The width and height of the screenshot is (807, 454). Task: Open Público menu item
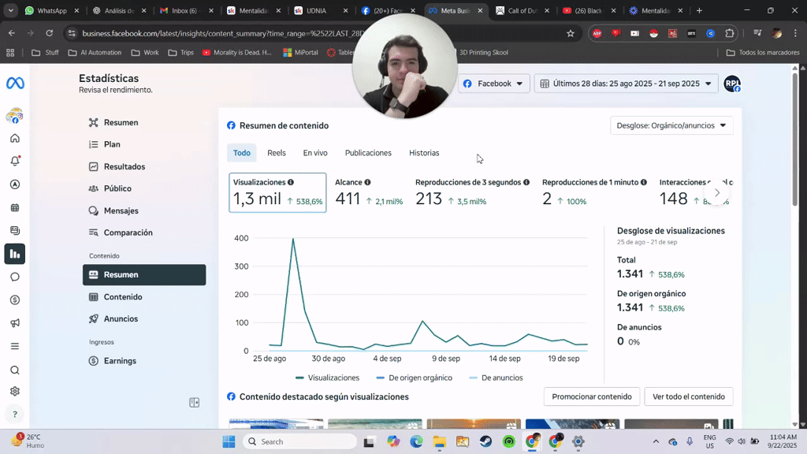144,188
